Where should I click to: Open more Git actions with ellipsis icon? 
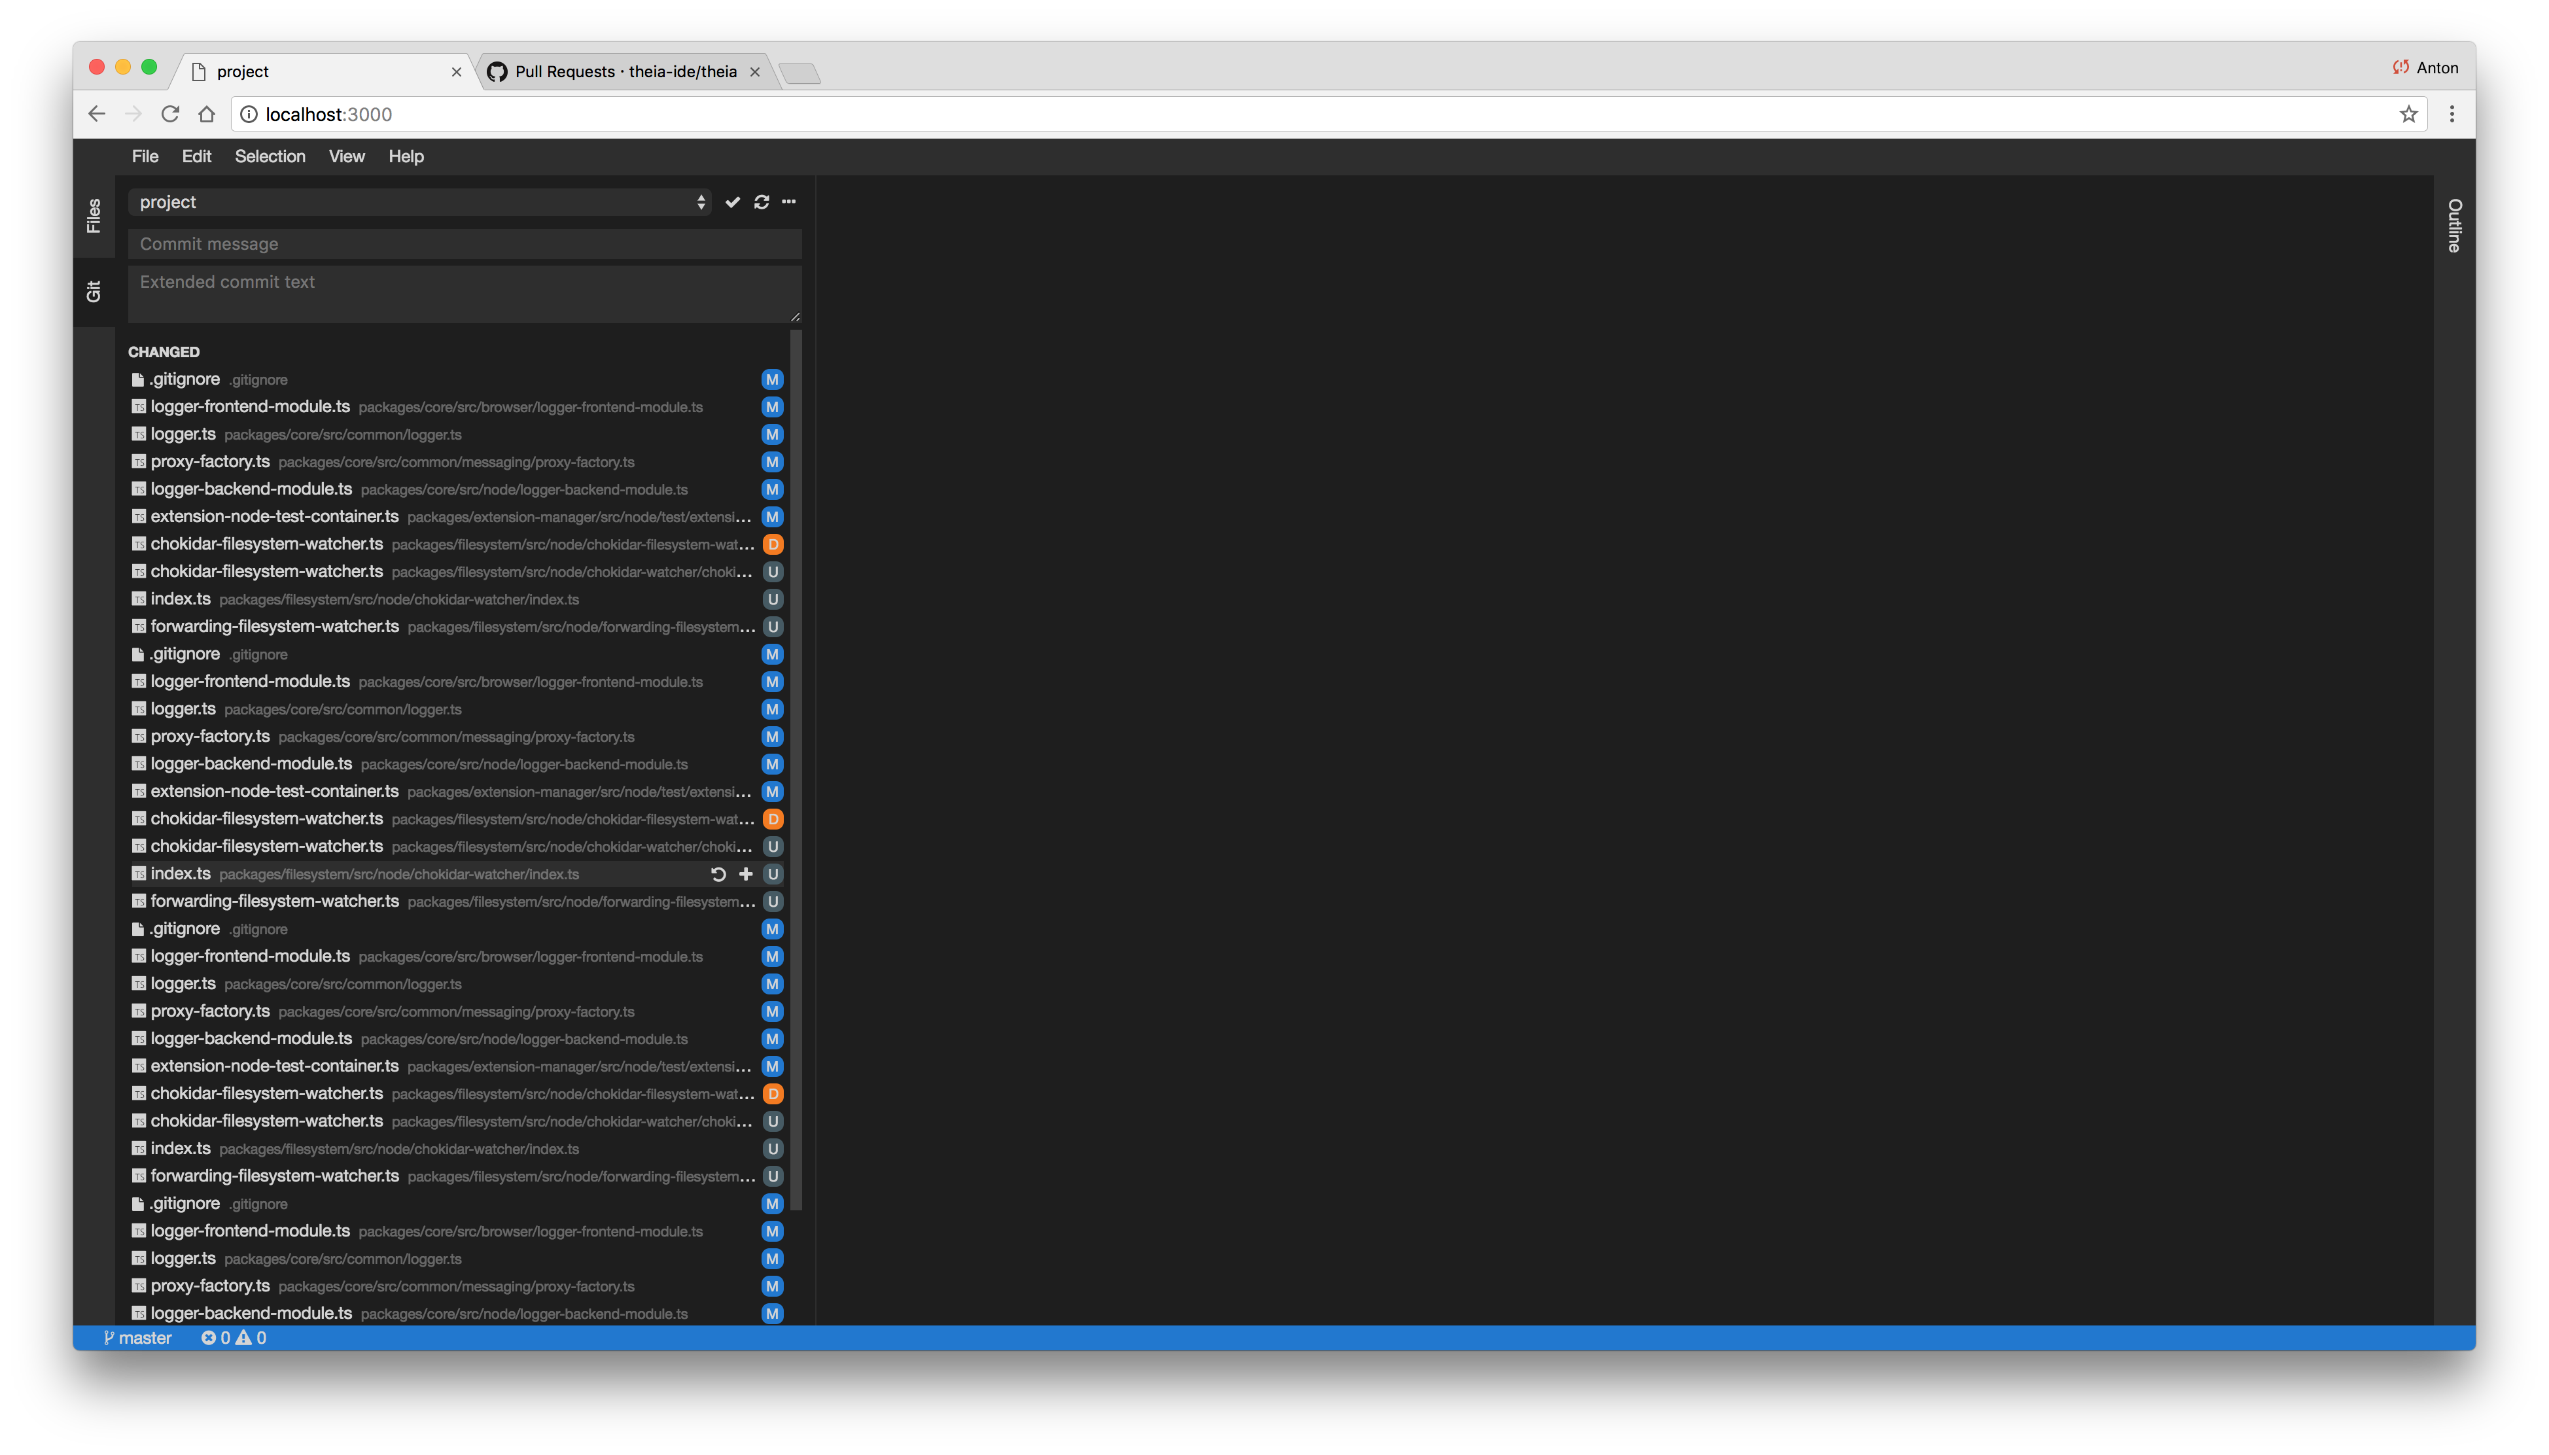(x=788, y=202)
